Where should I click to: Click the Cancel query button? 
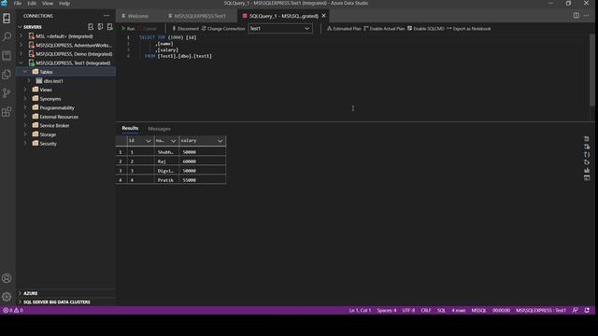click(x=147, y=29)
